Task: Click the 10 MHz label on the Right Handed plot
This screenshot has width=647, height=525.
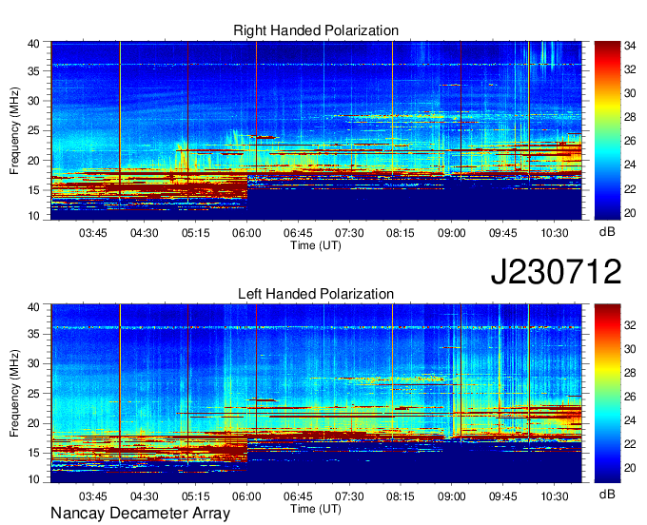Action: click(x=34, y=216)
